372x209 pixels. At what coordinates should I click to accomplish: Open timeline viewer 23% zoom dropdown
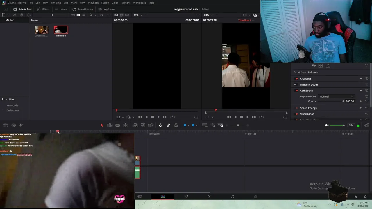[208, 15]
